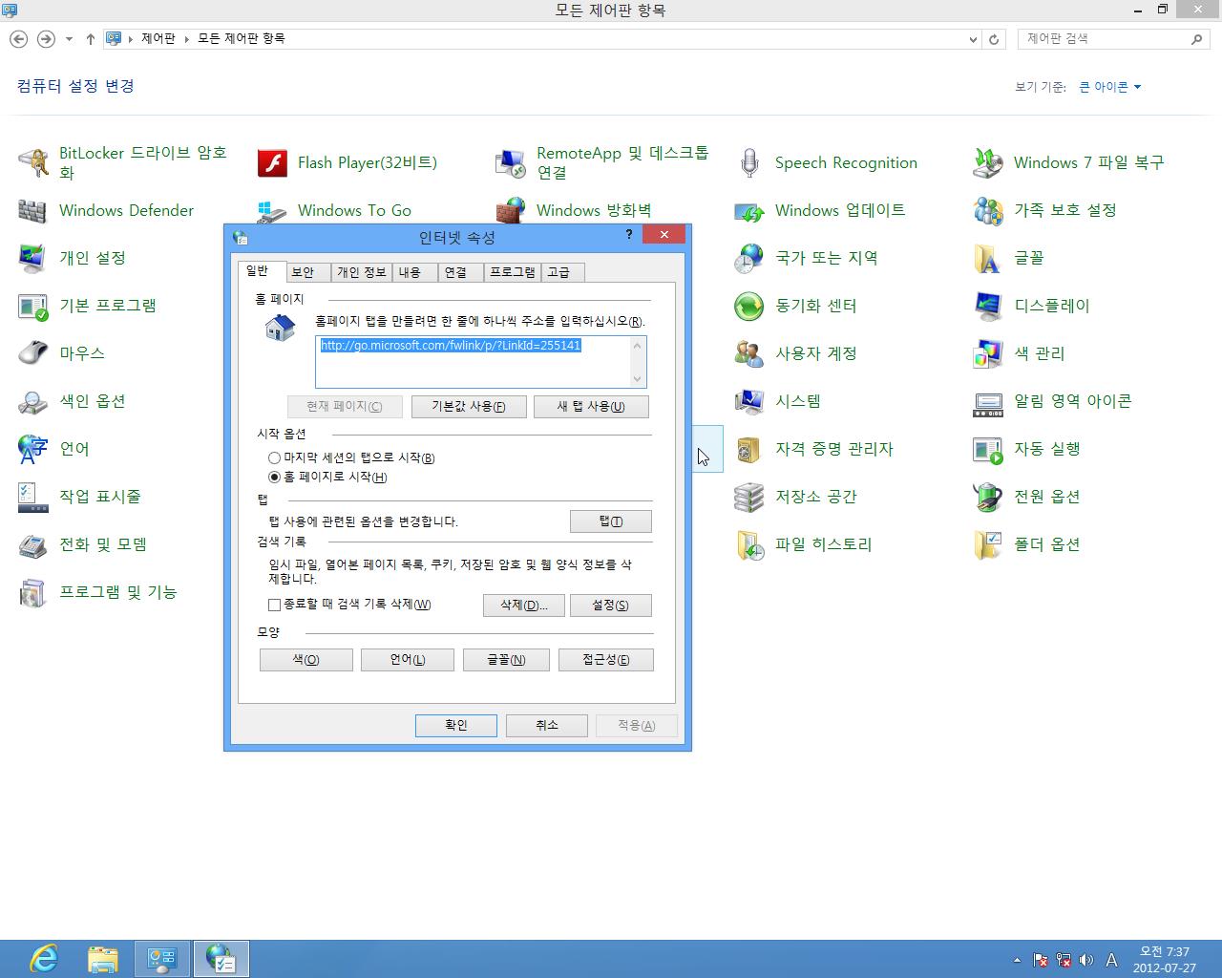Open 사용자 계정 icon
The height and width of the screenshot is (978, 1222).
[749, 353]
